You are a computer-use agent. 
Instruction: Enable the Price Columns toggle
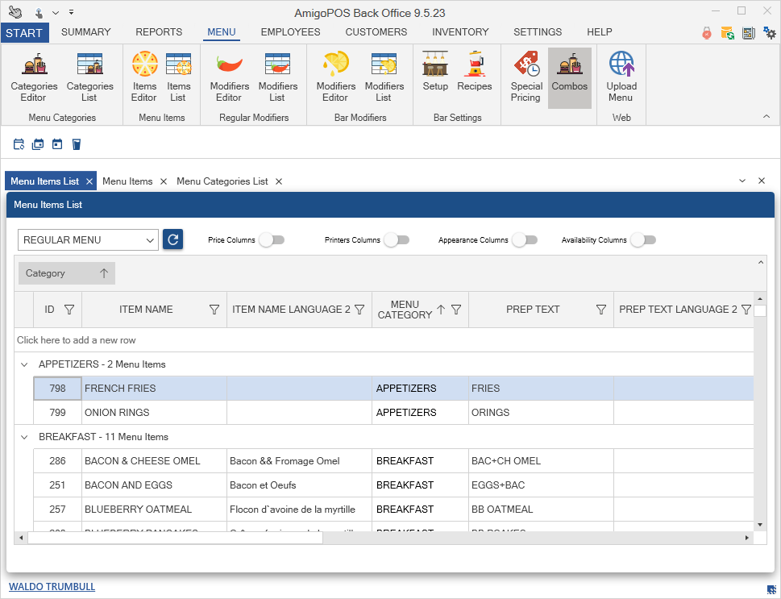coord(272,239)
